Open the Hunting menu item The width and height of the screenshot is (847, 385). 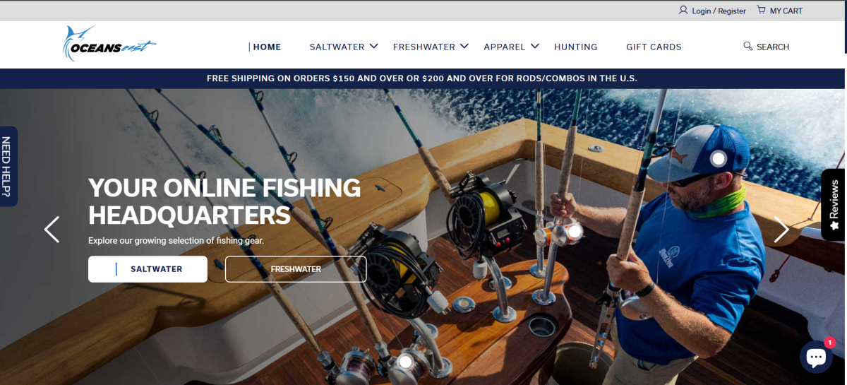(576, 47)
